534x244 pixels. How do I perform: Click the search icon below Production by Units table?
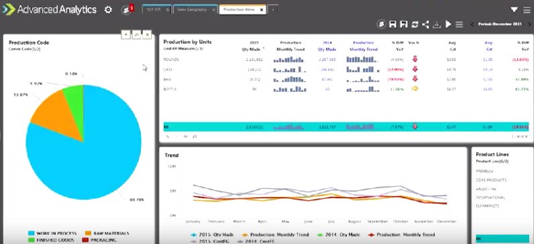click(195, 137)
